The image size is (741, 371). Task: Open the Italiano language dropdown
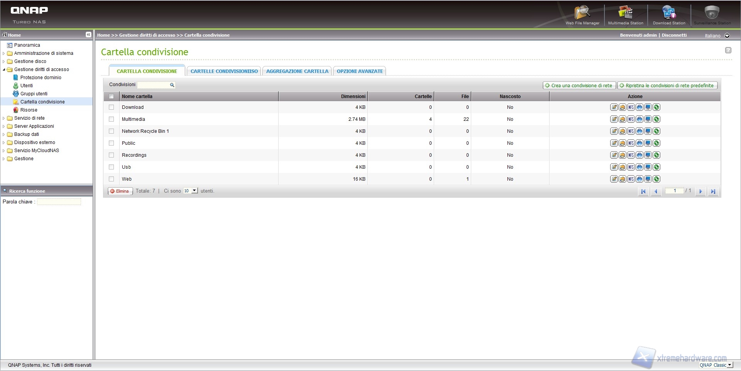[x=727, y=36]
